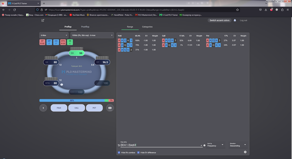Select the SB 88 seat on table
Viewport: 292px width, 159px height.
(51, 62)
